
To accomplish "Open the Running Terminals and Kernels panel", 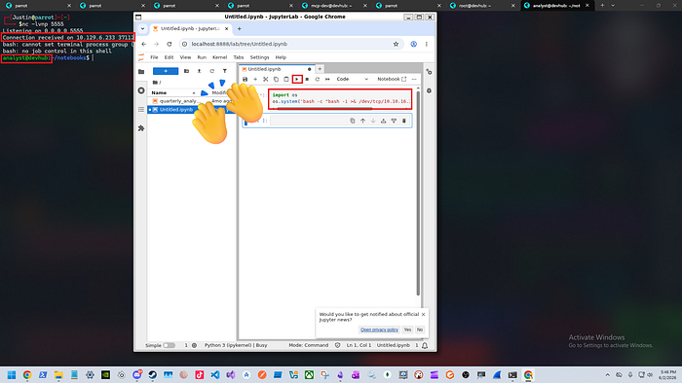I will pyautogui.click(x=141, y=90).
